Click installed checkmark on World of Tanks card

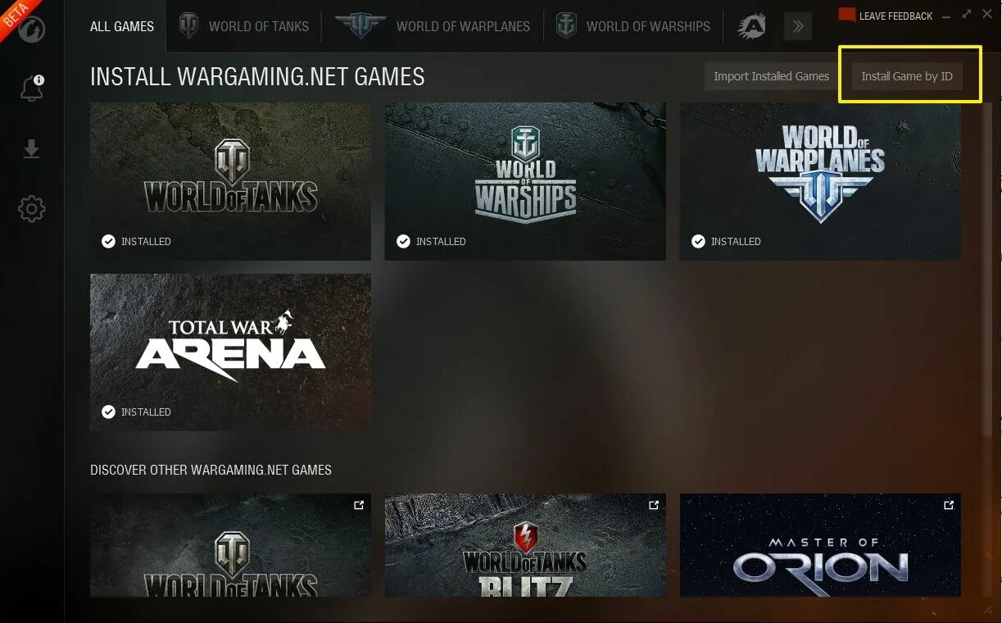coord(108,241)
